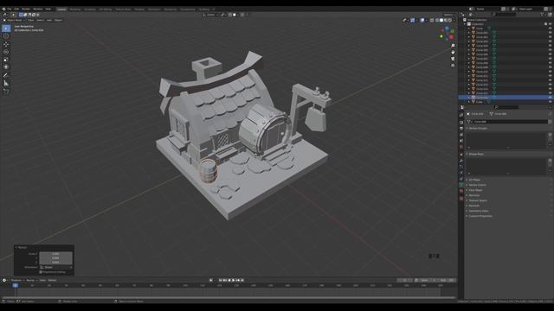Select the Scale tool
The width and height of the screenshot is (554, 311).
(6, 60)
